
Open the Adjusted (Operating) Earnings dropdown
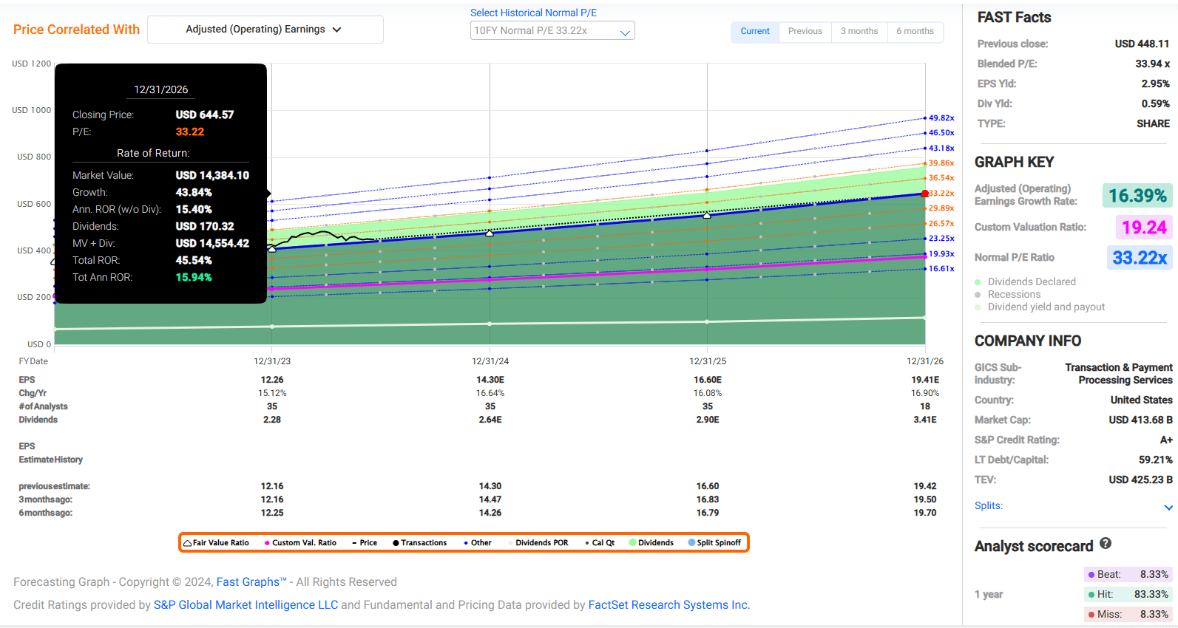point(265,30)
